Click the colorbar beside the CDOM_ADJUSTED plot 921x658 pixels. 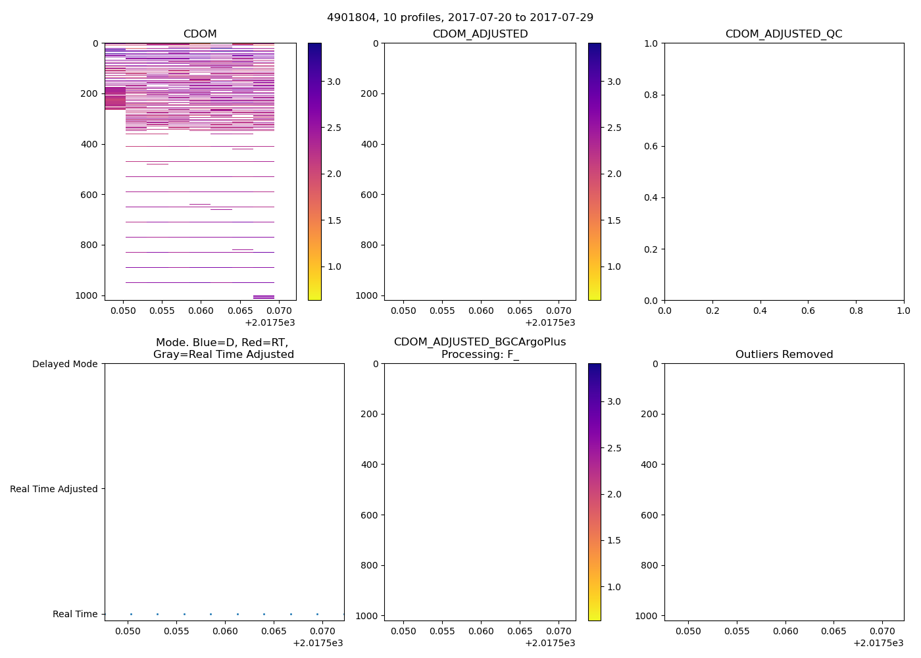[594, 171]
